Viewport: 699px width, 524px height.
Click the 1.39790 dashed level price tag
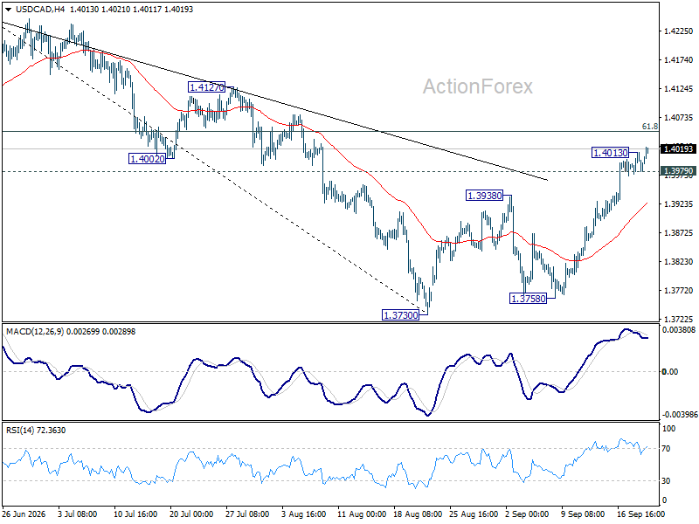(x=679, y=171)
